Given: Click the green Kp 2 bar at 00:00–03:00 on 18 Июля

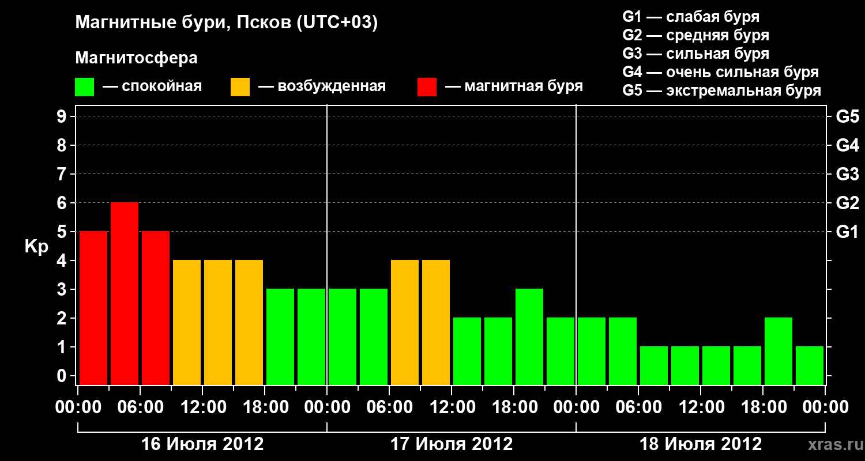Looking at the screenshot, I should pos(592,352).
